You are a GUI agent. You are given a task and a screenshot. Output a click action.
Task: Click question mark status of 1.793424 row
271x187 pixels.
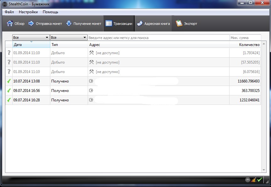click(x=9, y=53)
